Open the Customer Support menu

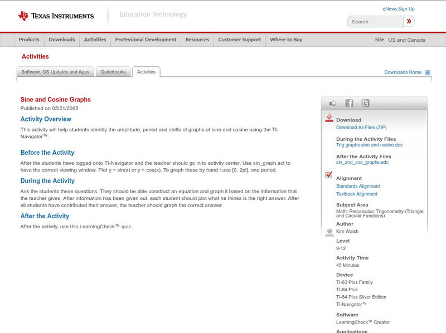(x=240, y=40)
